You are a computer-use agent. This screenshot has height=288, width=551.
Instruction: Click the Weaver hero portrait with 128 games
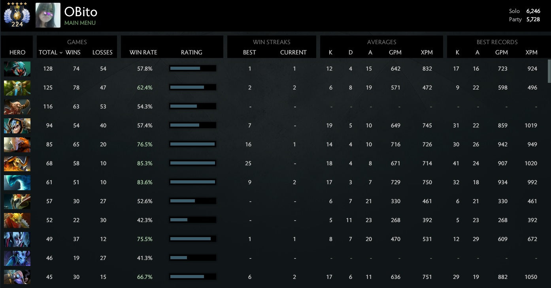pyautogui.click(x=17, y=69)
